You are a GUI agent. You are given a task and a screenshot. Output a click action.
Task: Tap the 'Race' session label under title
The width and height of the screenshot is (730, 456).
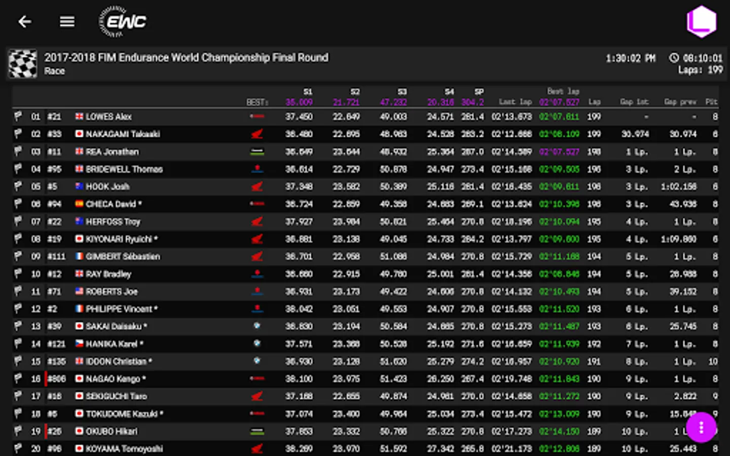click(54, 71)
